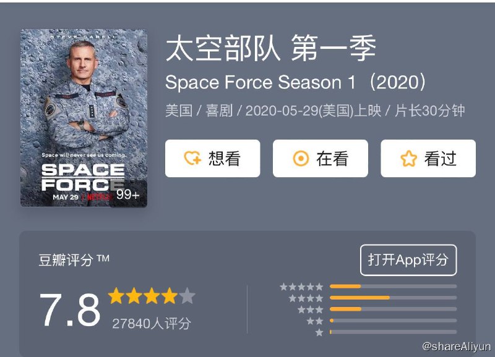The height and width of the screenshot is (357, 495).
Task: Toggle the 看过 (watched) status
Action: pos(427,159)
